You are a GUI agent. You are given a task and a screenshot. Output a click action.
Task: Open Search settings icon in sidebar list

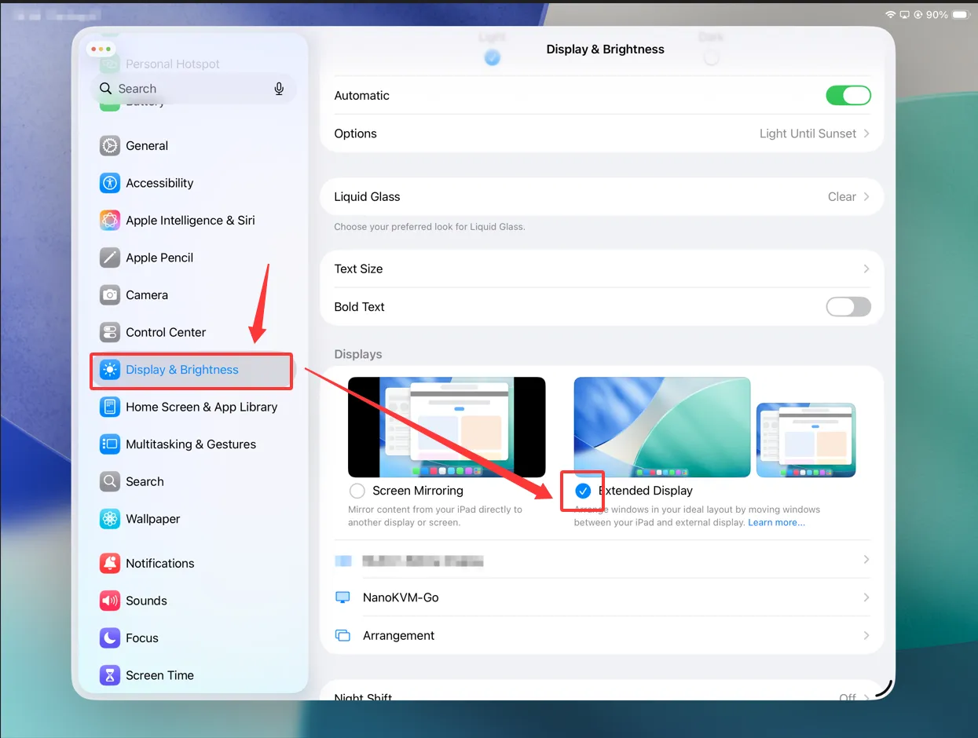tap(110, 481)
